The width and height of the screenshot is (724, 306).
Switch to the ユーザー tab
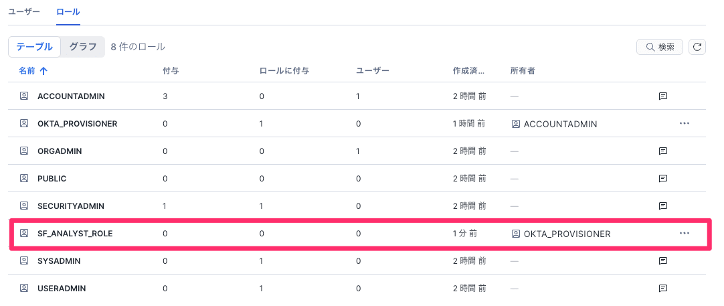click(24, 12)
